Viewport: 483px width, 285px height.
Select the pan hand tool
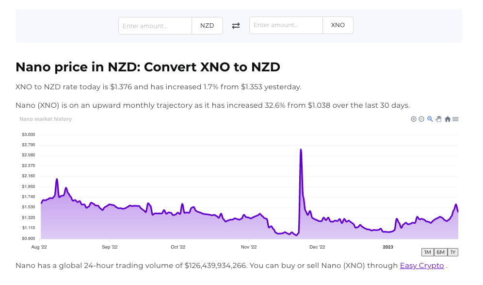point(438,119)
